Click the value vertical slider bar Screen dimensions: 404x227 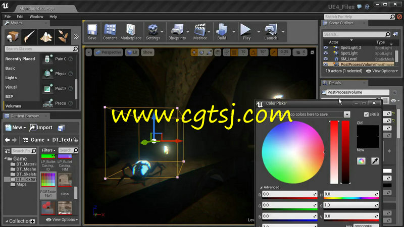[345, 152]
